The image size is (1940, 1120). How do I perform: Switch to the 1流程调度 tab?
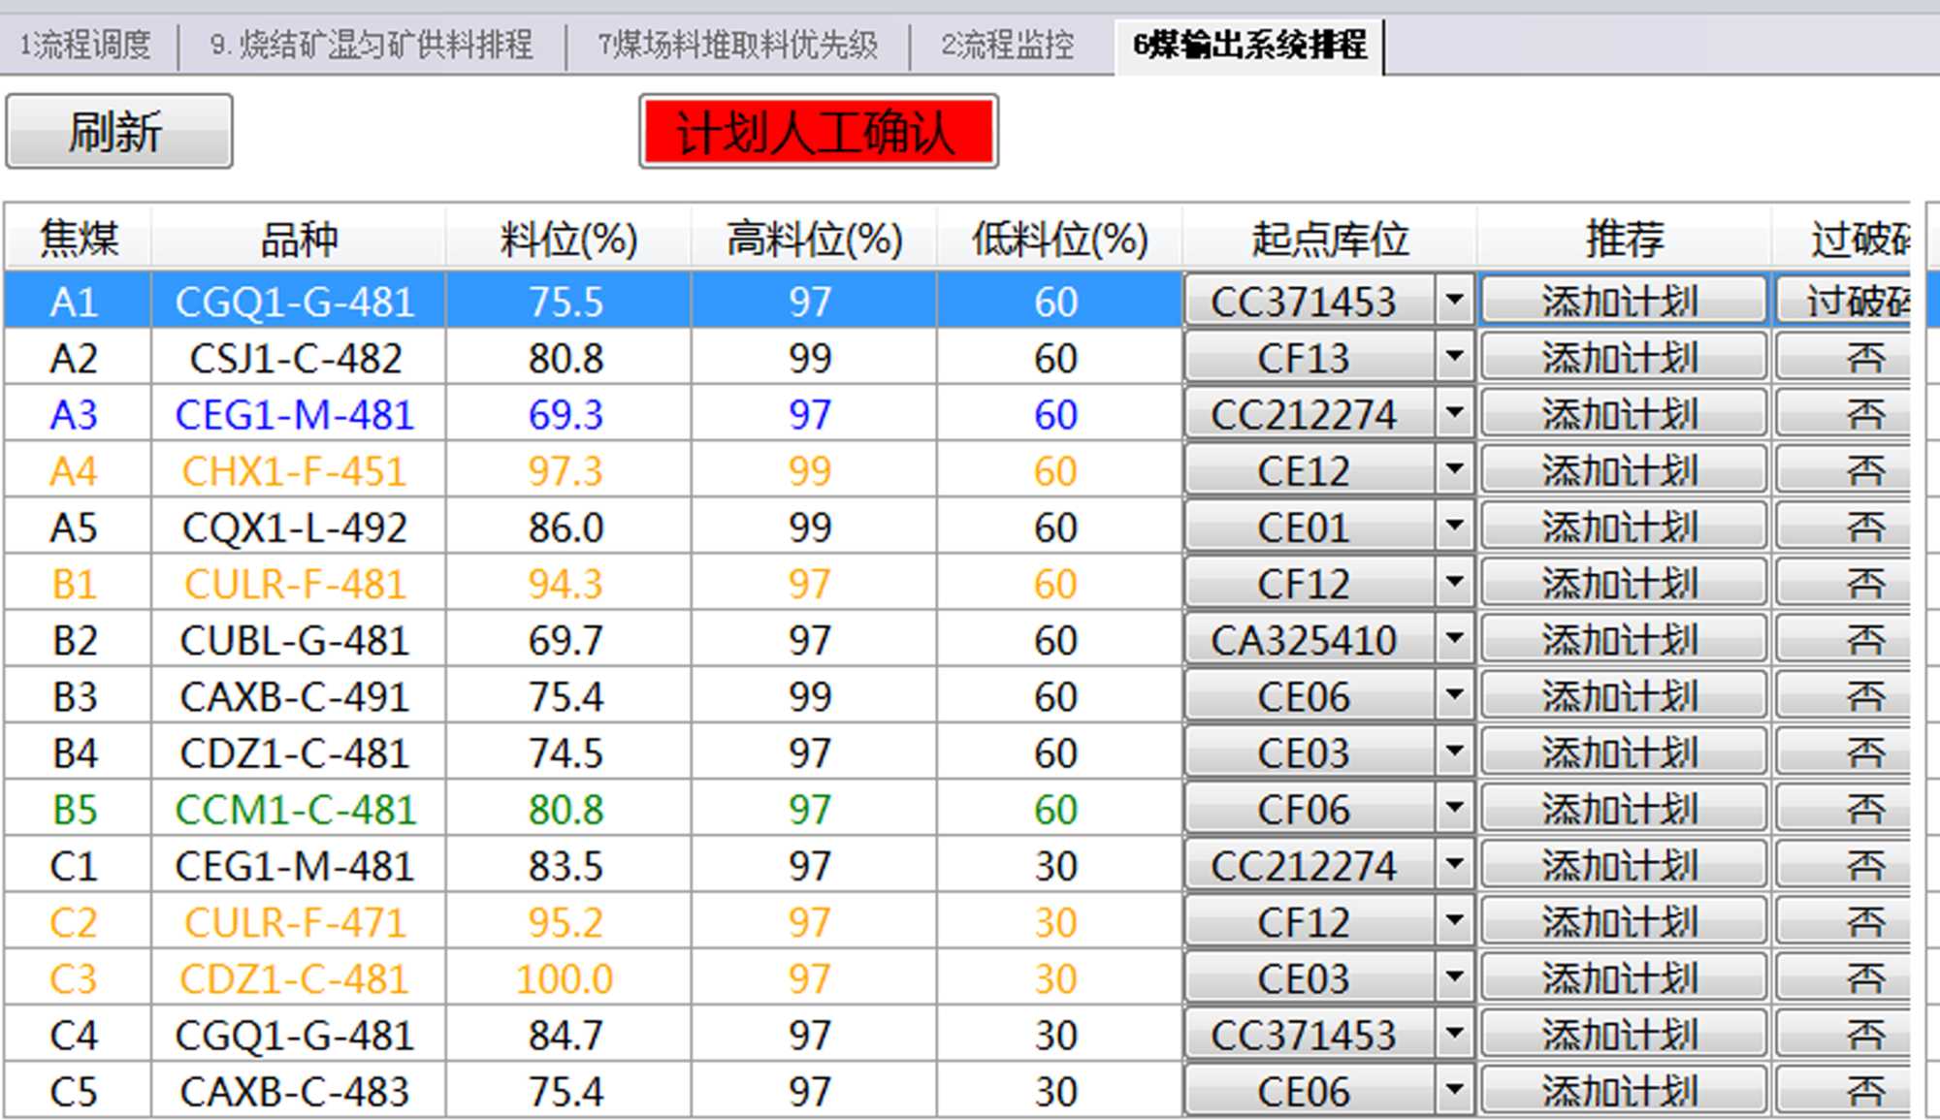(x=86, y=45)
